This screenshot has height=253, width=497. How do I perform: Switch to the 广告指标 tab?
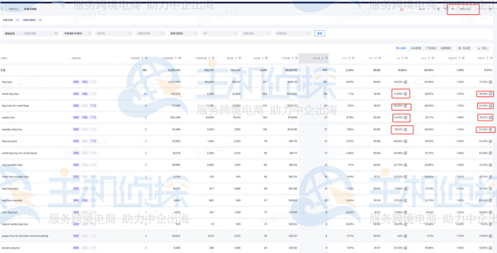431,48
